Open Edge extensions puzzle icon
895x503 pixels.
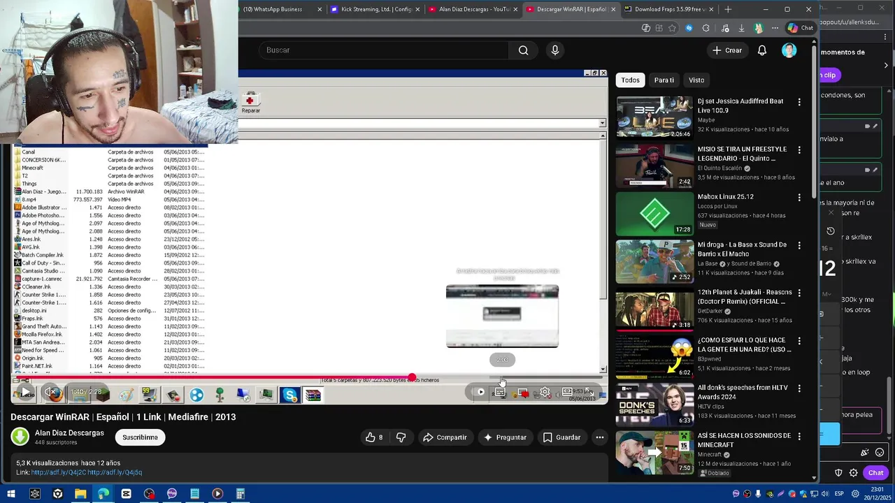pyautogui.click(x=706, y=28)
